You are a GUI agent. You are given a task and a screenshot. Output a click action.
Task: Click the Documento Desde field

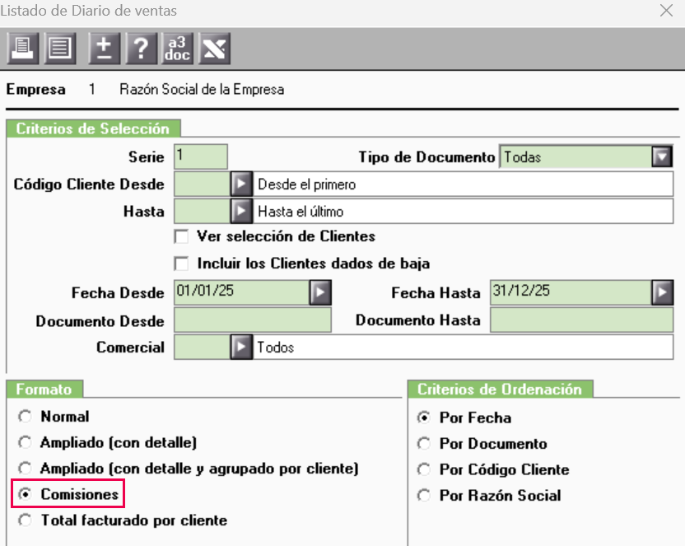click(x=253, y=320)
